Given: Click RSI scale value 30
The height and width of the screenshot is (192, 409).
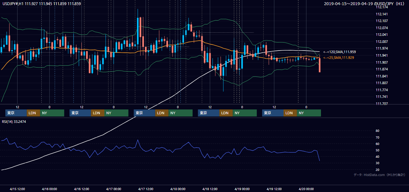Looking at the screenshot, I should [x=378, y=163].
